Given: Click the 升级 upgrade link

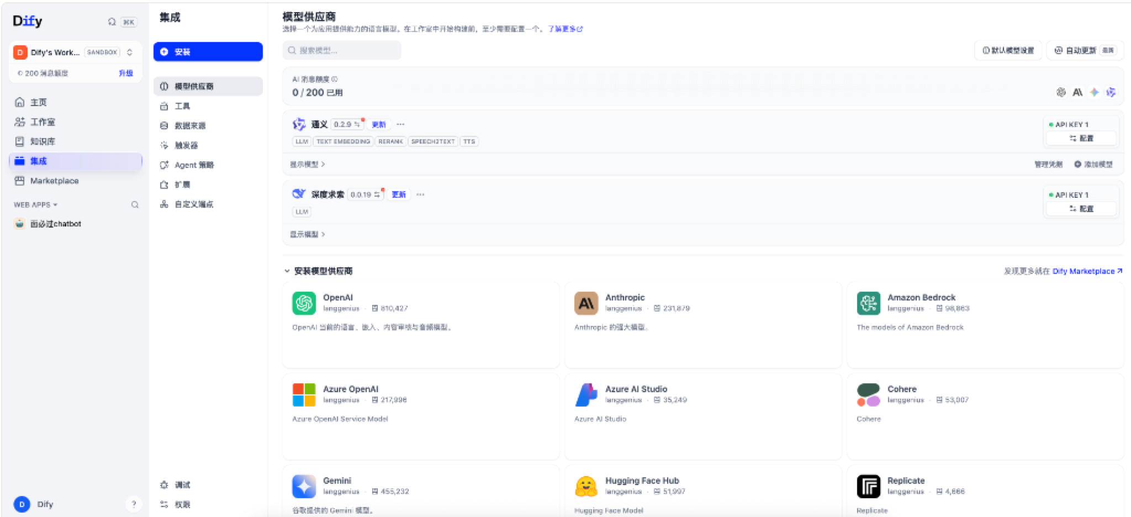Looking at the screenshot, I should 126,73.
